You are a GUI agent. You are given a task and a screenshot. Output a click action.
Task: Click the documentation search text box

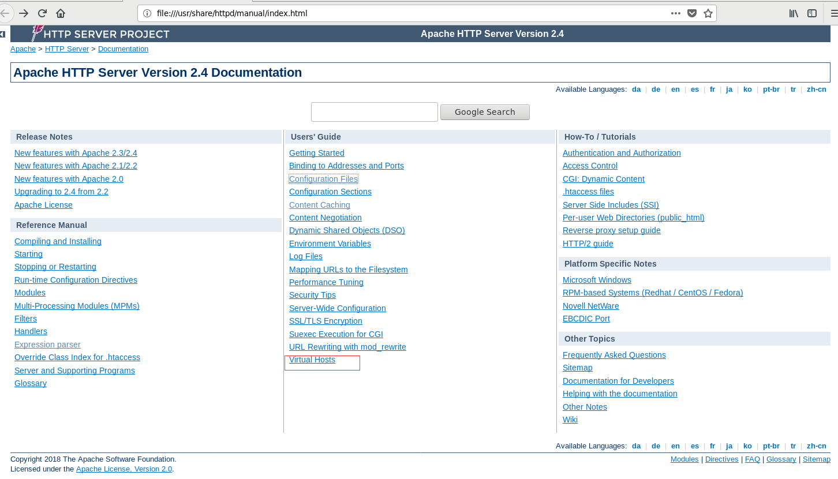point(375,112)
